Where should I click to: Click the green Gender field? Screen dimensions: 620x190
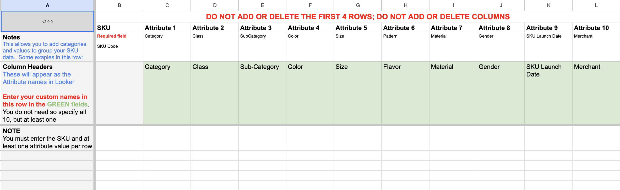click(501, 93)
